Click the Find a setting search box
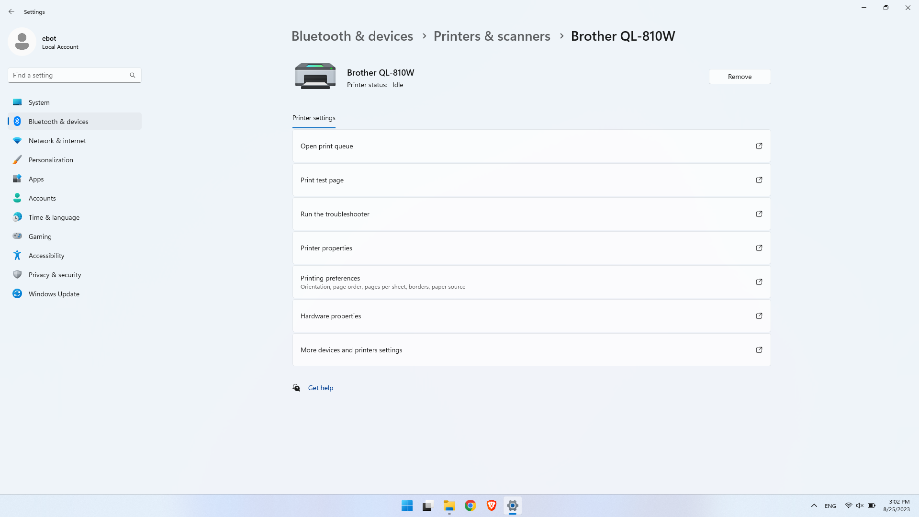 (74, 75)
